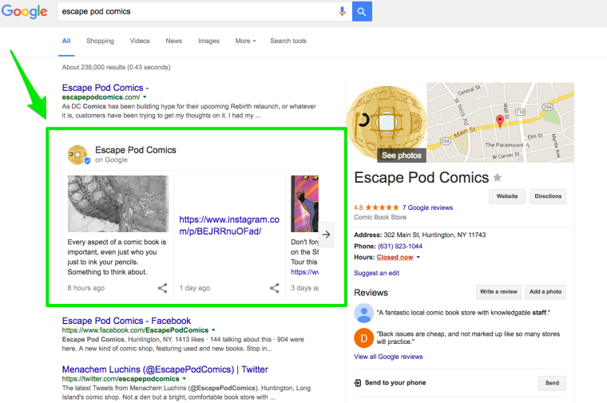The image size is (607, 403).
Task: Click the Google logo
Action: click(x=25, y=11)
